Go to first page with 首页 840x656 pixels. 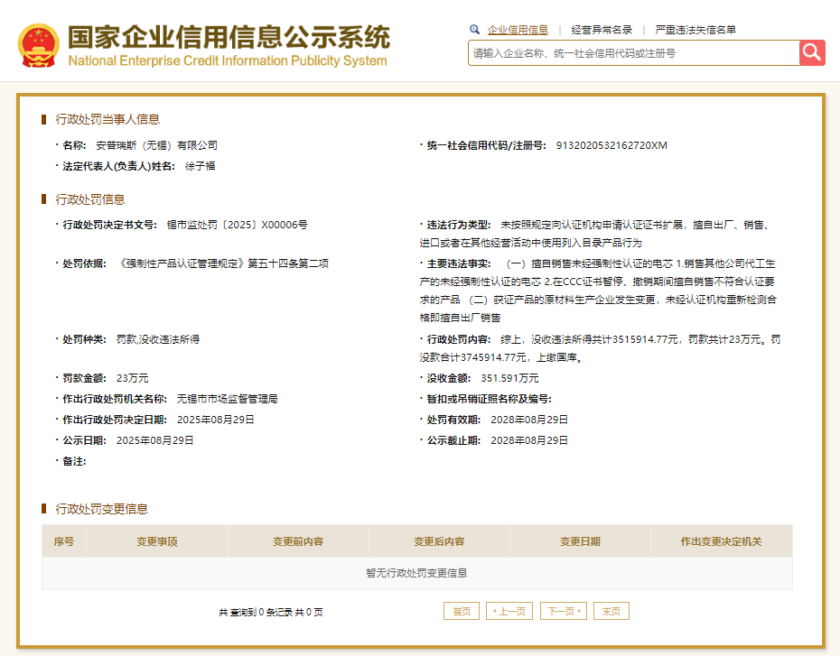pos(462,611)
